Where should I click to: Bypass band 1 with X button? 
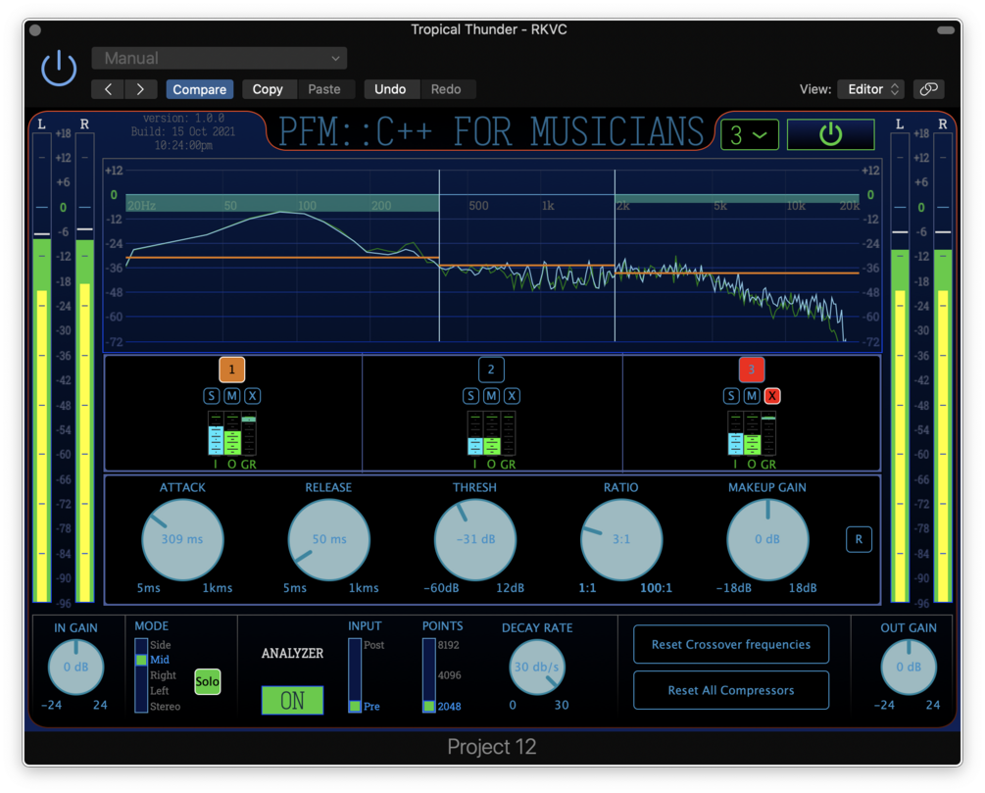click(253, 396)
